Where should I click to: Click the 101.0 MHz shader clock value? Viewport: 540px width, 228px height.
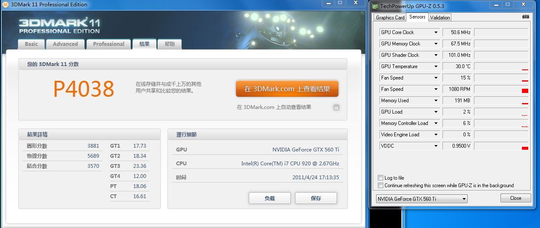[457, 55]
